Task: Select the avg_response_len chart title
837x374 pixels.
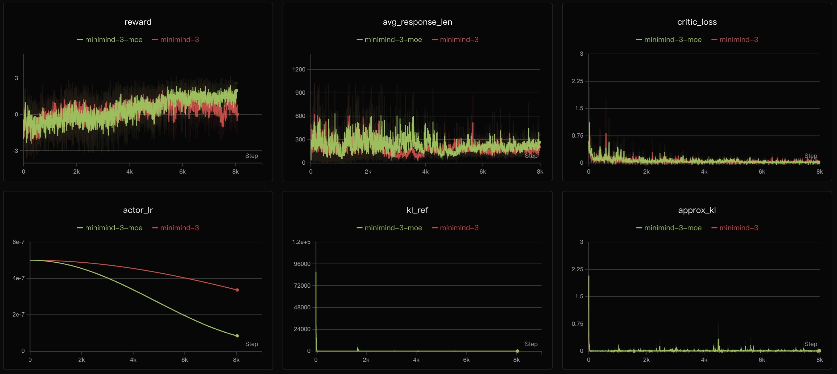Action: (417, 22)
